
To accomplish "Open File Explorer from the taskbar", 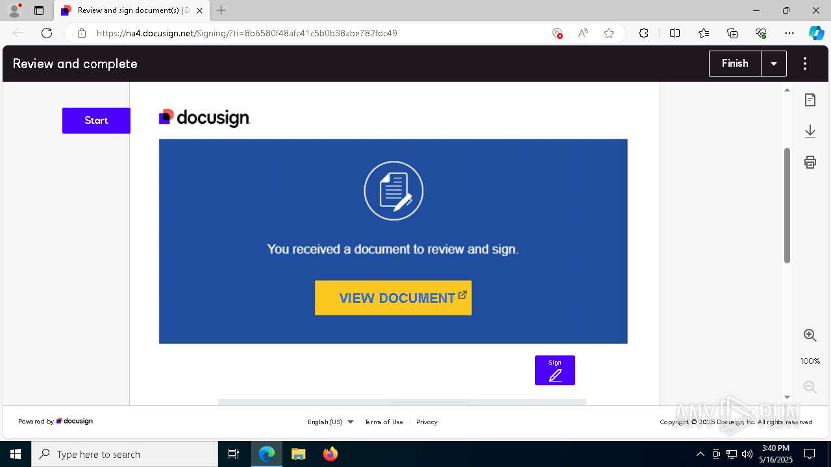I will (298, 454).
